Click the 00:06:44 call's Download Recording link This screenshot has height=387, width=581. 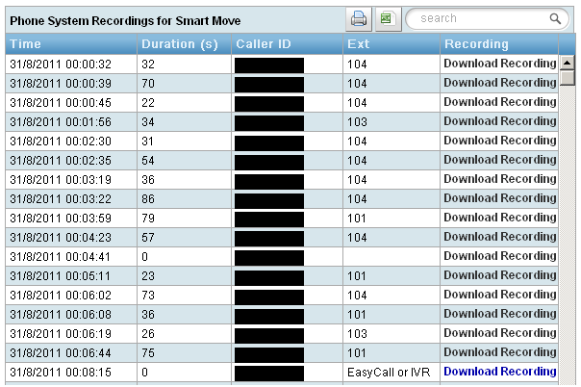pos(499,352)
